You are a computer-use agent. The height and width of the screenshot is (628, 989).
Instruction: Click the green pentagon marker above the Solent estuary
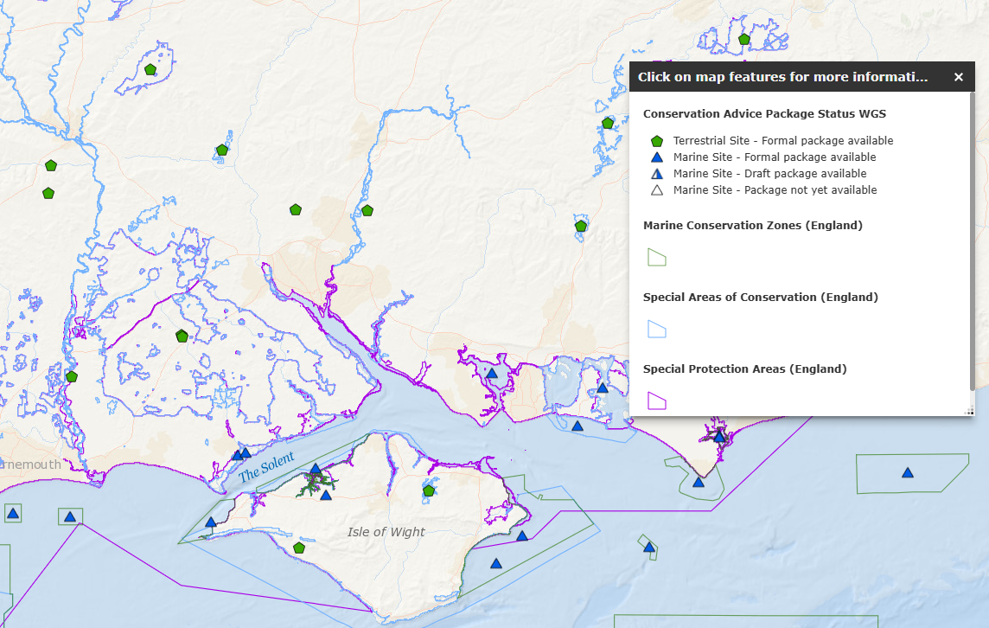tap(182, 335)
